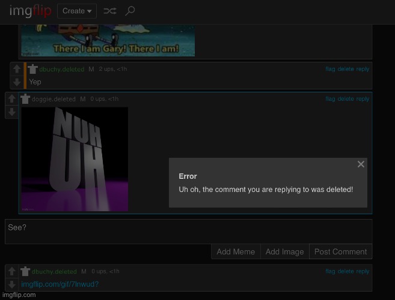Upvote the imgflip.com/gif link comment
This screenshot has height=300, width=395.
(x=12, y=271)
